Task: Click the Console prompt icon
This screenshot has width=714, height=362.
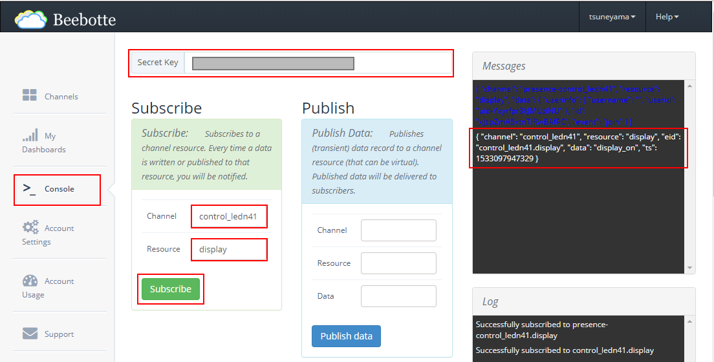Action: [29, 189]
